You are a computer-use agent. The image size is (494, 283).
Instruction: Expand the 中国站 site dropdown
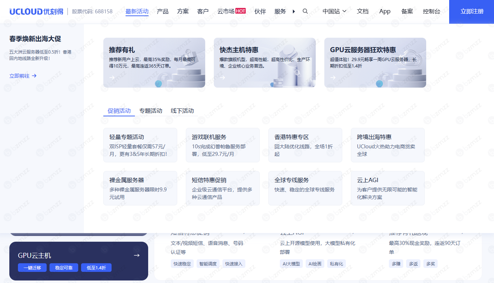pos(334,11)
